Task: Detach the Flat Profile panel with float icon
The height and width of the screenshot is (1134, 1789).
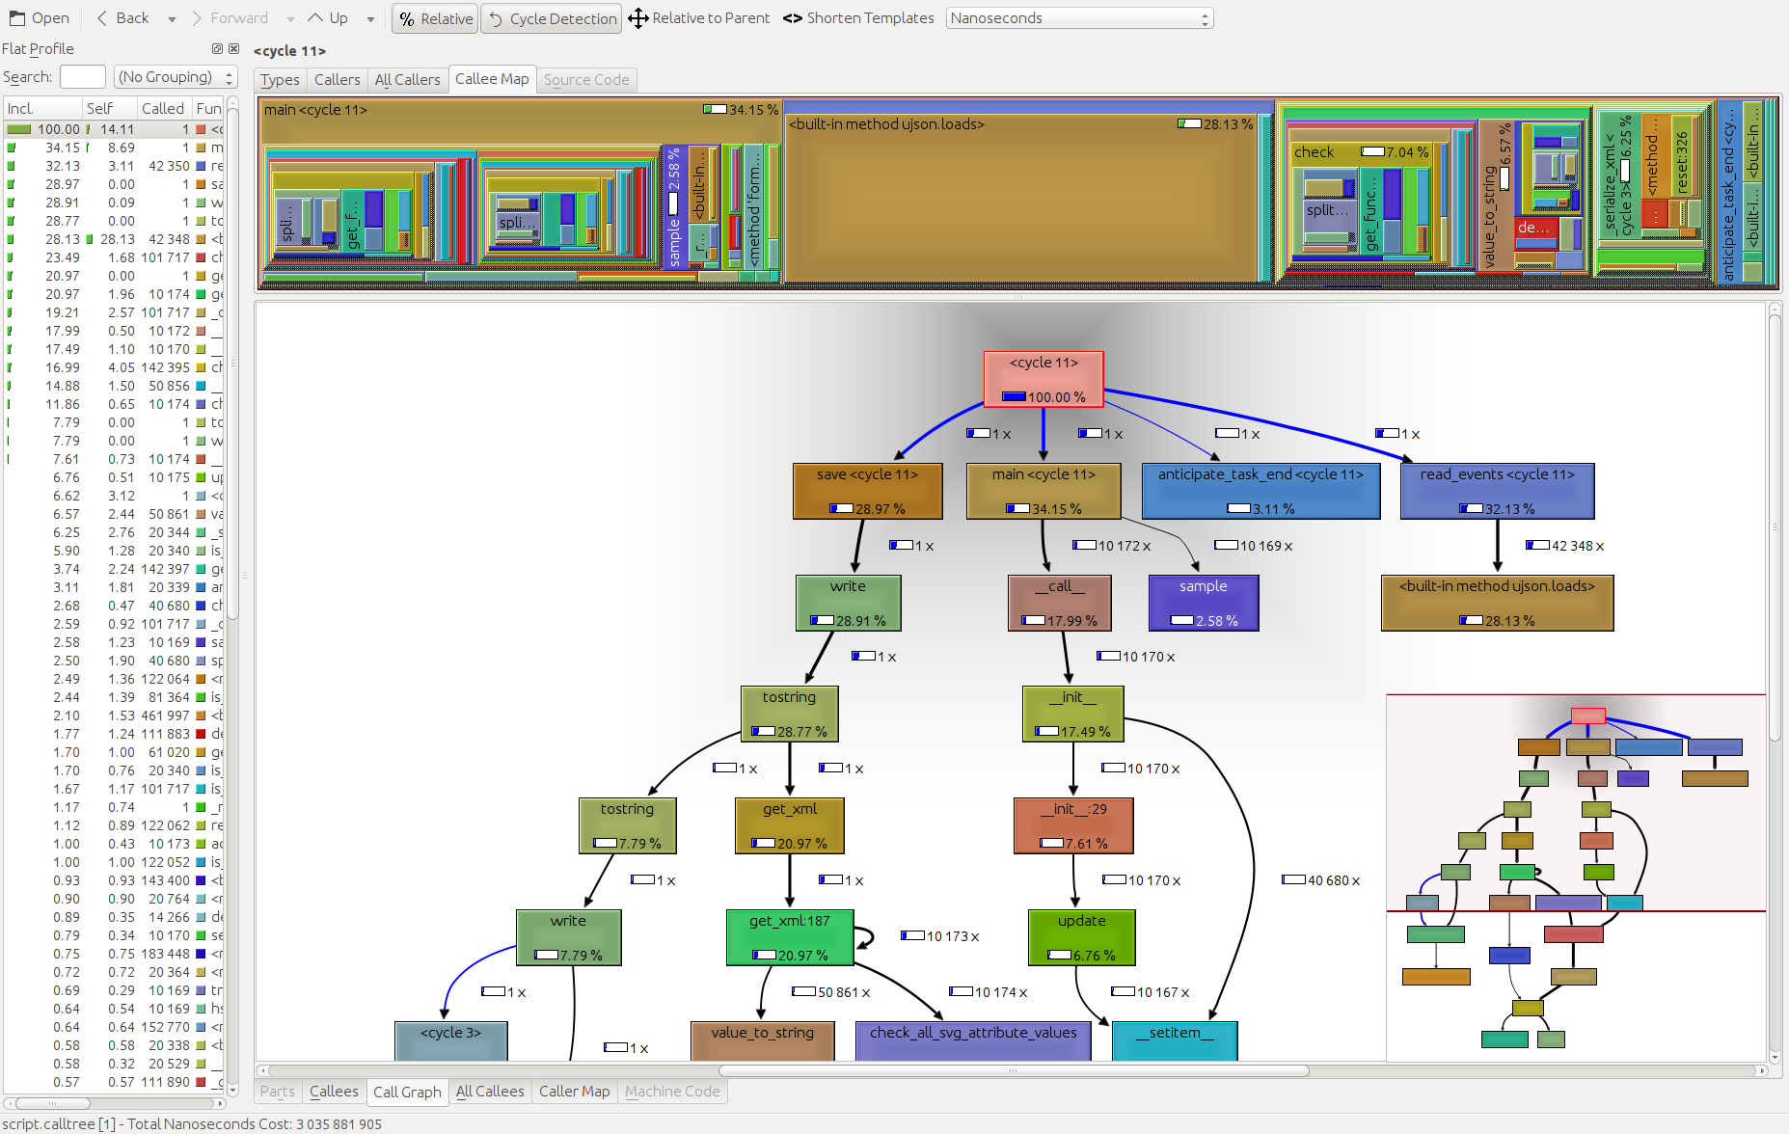Action: [217, 49]
